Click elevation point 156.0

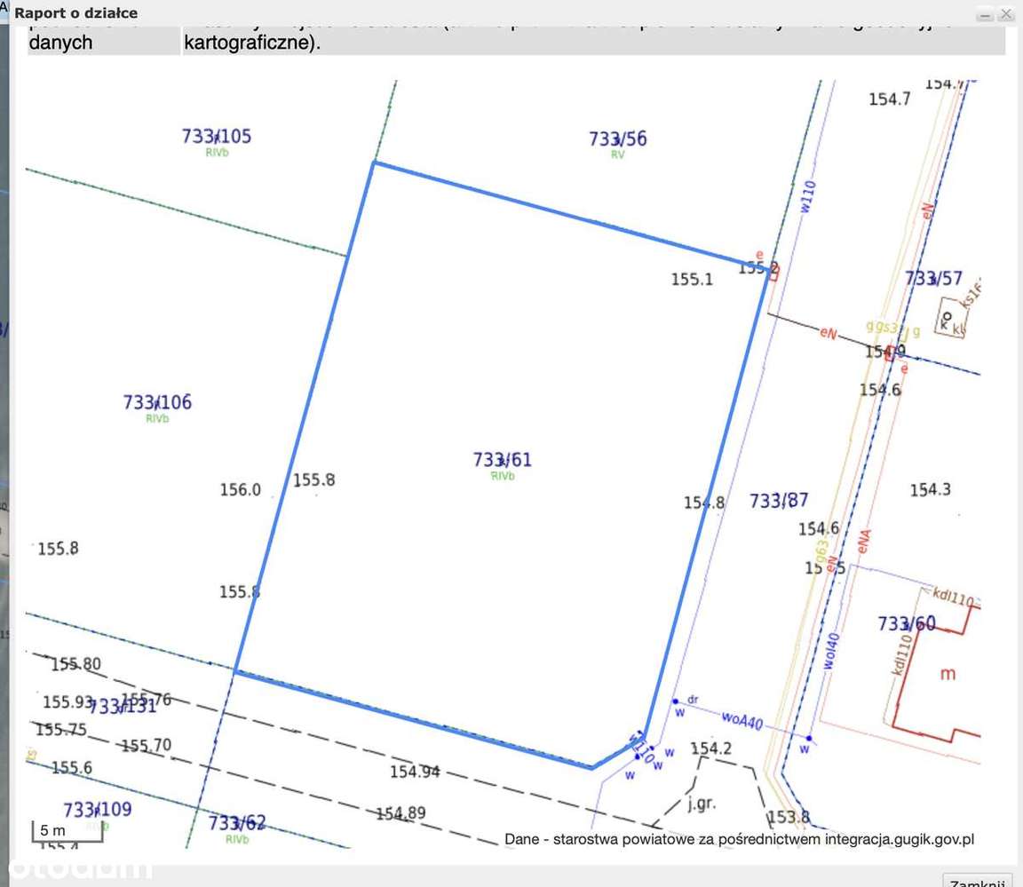[240, 490]
